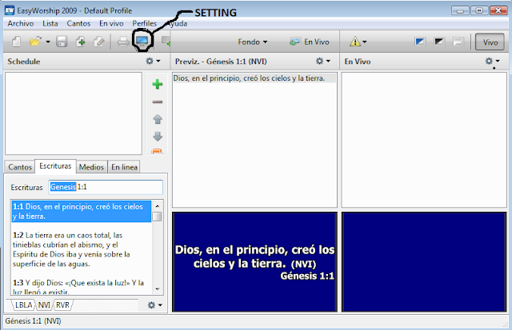The width and height of the screenshot is (512, 330).
Task: Click scripture list scroll up arrow
Action: [158, 206]
